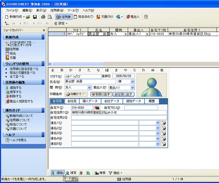219x183 pixels.
Task: Open the 差出人 toolbar button
Action: click(132, 17)
